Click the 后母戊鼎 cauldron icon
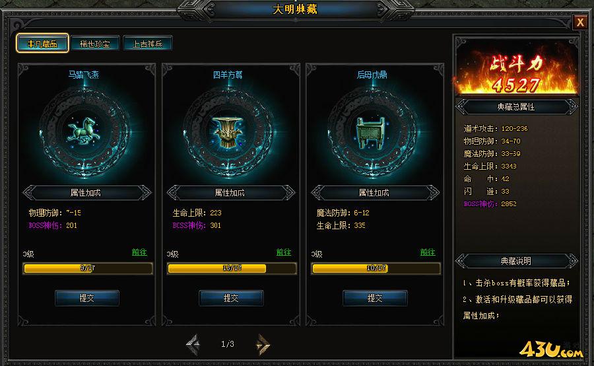 click(x=372, y=132)
